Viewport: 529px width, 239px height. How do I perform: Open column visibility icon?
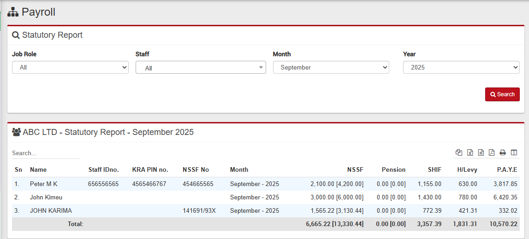tap(514, 152)
